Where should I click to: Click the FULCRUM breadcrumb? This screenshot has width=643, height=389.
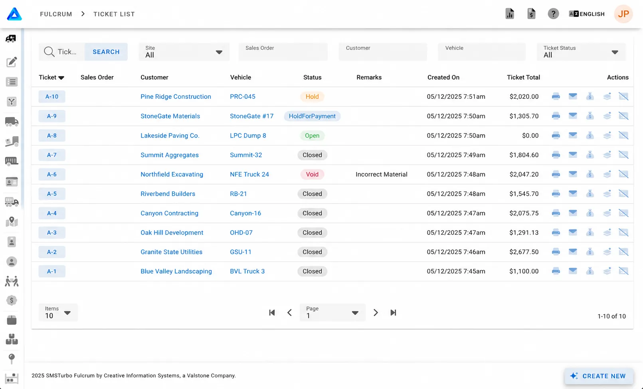[x=56, y=14]
